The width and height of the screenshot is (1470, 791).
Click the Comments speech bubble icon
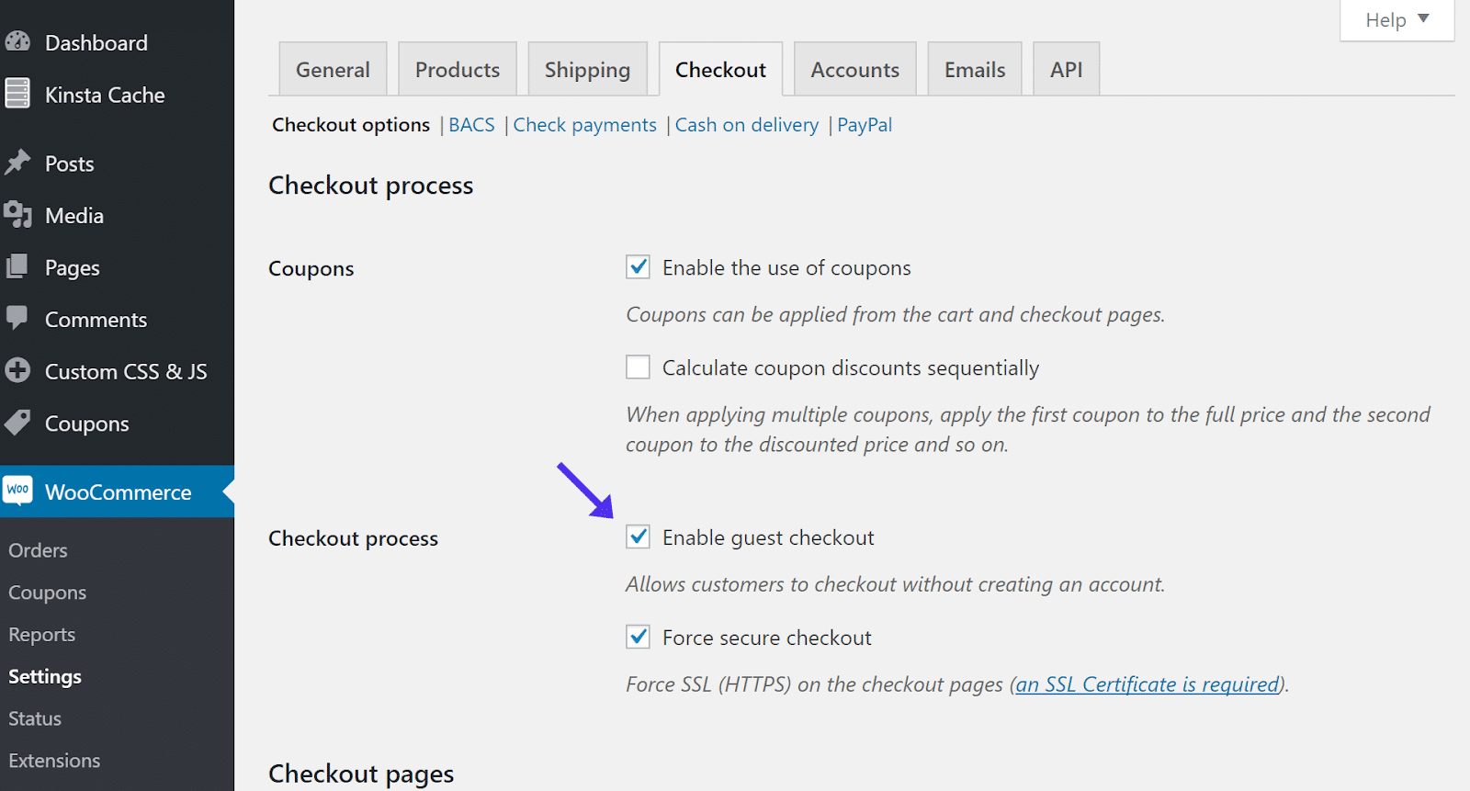pyautogui.click(x=17, y=318)
